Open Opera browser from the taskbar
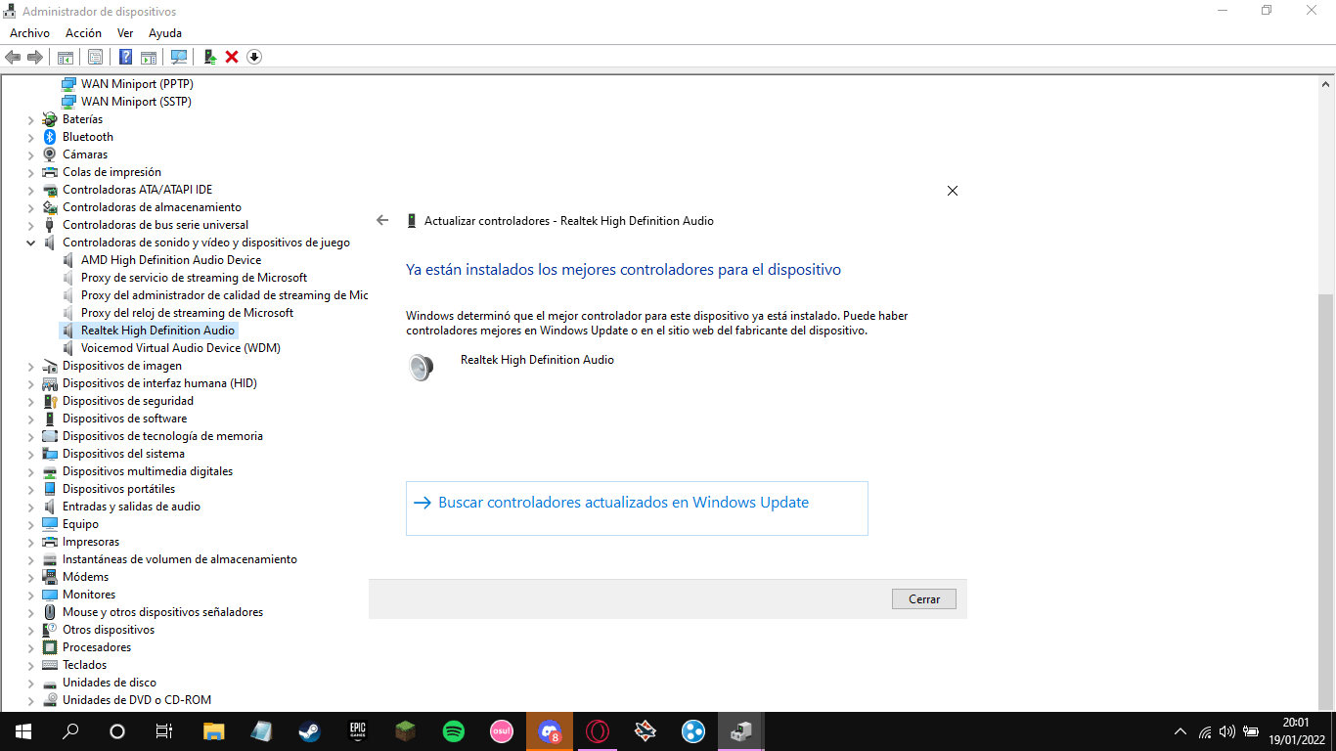This screenshot has width=1336, height=751. point(597,731)
